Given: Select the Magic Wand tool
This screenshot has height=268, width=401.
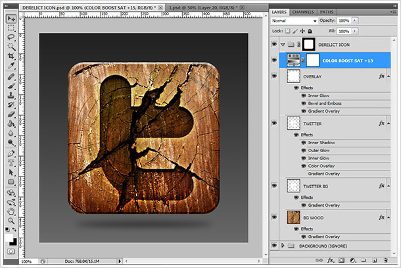Looking at the screenshot, I should pos(11,47).
